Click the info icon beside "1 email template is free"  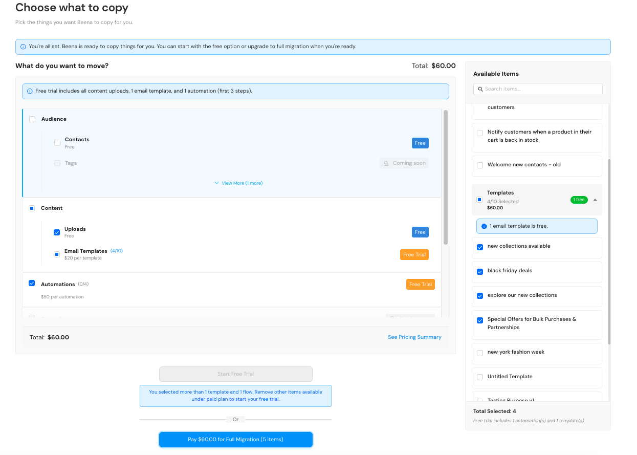tap(484, 226)
